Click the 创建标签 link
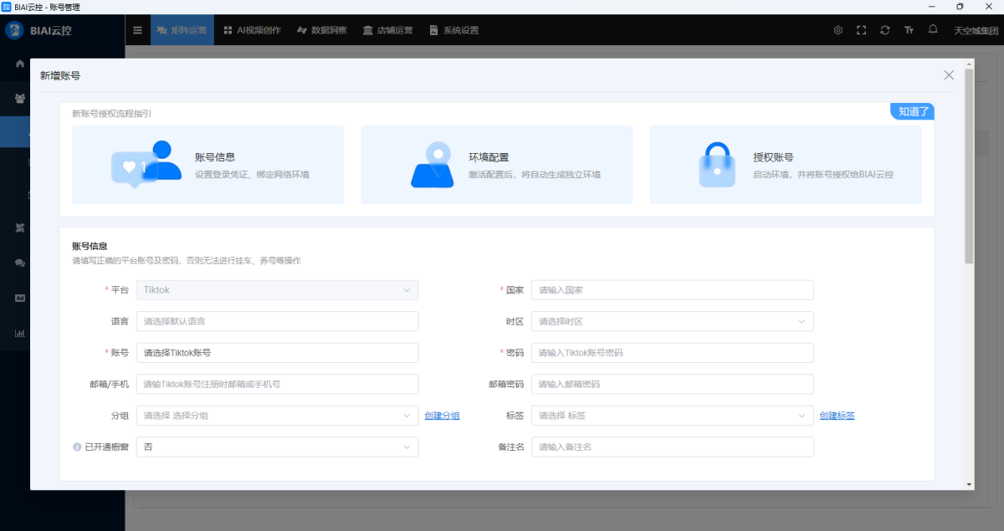The width and height of the screenshot is (1004, 531). point(837,416)
